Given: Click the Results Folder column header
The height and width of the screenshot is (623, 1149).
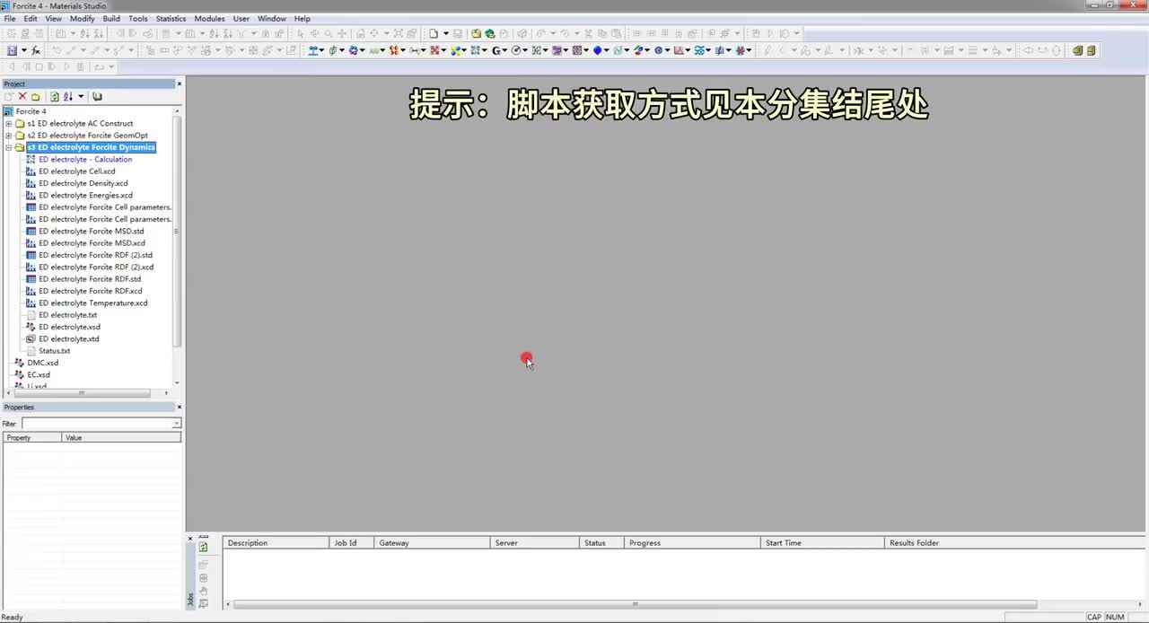Looking at the screenshot, I should pos(1014,542).
